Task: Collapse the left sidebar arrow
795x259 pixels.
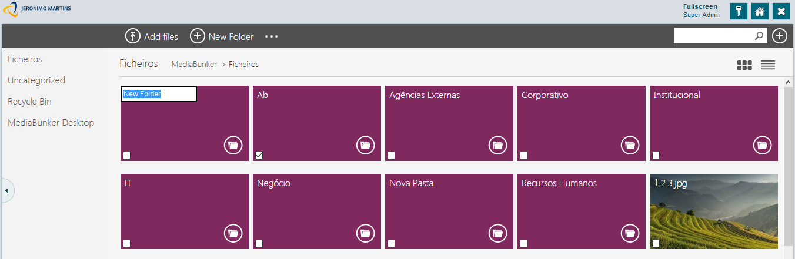Action: (6, 190)
